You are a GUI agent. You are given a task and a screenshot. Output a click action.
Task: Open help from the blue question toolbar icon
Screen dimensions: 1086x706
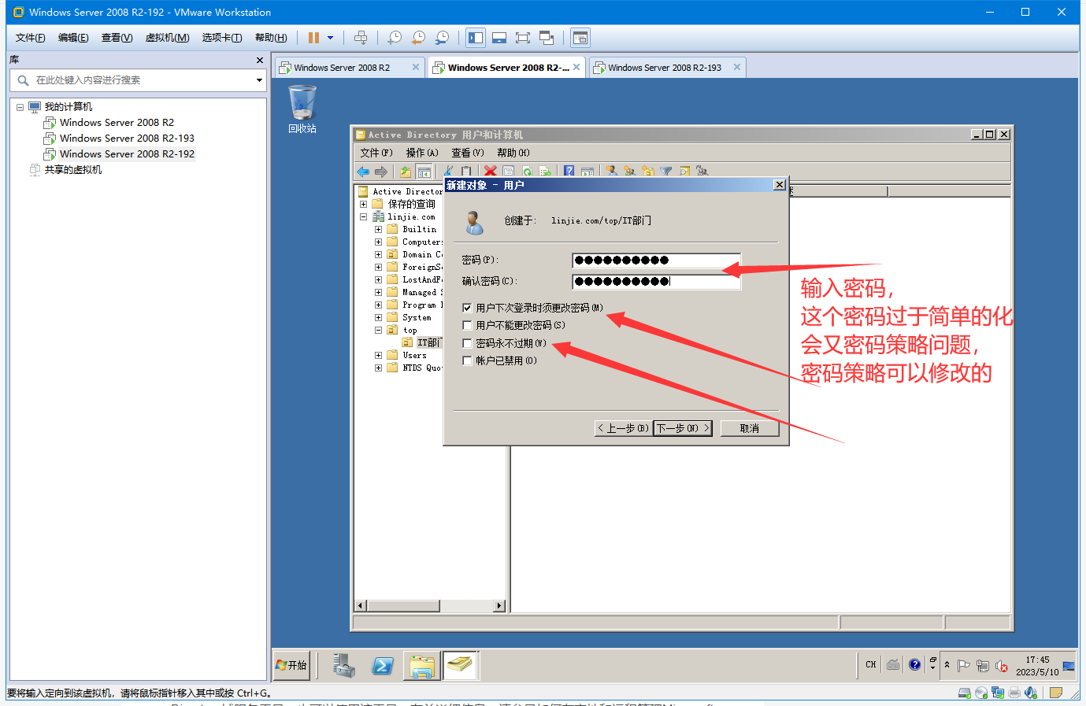(x=569, y=172)
